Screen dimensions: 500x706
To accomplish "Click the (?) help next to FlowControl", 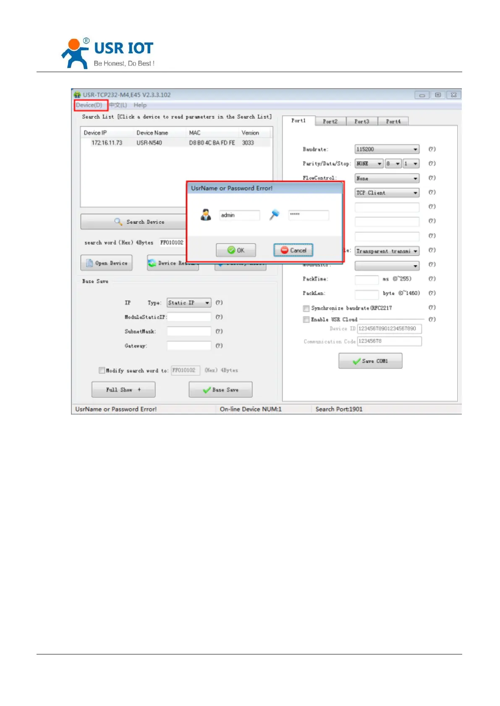I will click(432, 178).
